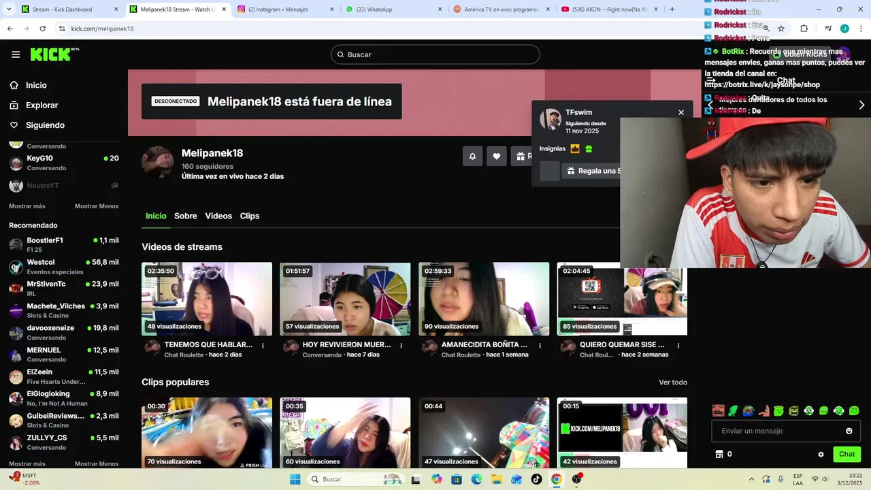Open AMANECIDITA BOÑITA stream video thumbnail
This screenshot has height=490, width=871.
[x=484, y=299]
